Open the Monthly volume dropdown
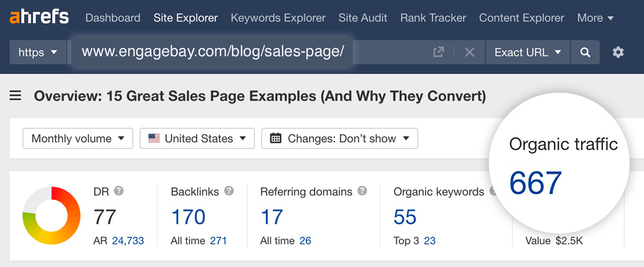This screenshot has width=644, height=267. pos(78,138)
